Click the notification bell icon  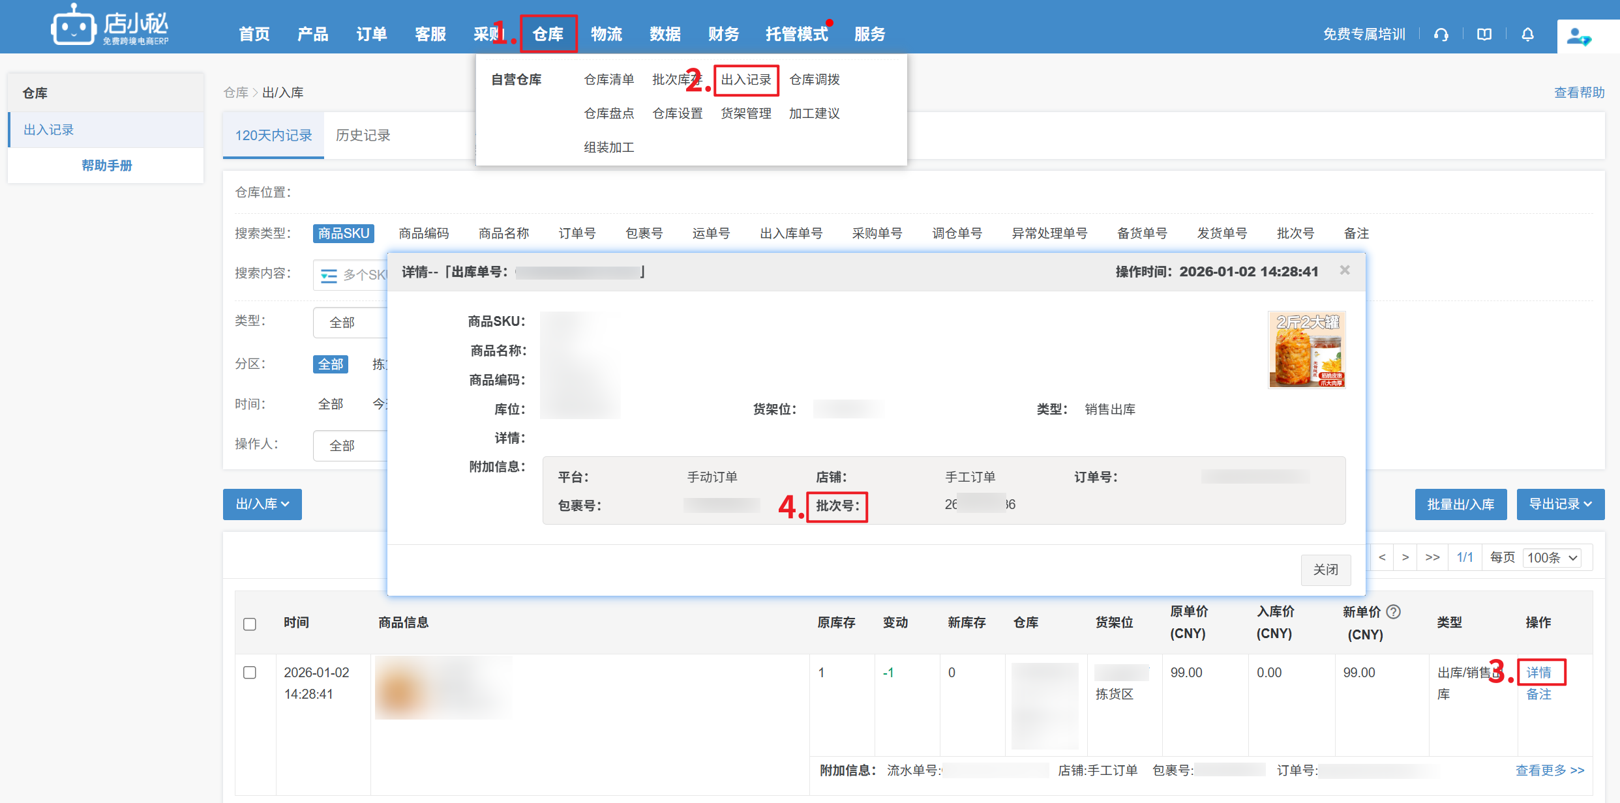[1527, 35]
